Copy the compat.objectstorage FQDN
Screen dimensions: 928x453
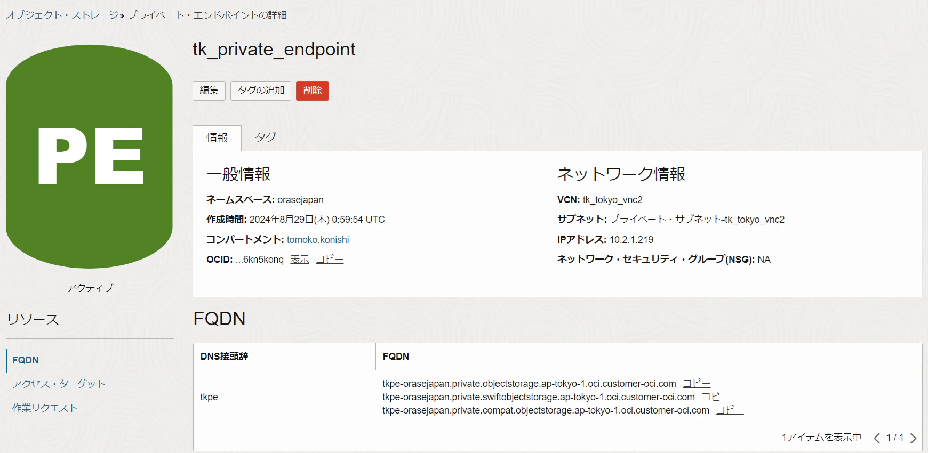pyautogui.click(x=730, y=410)
